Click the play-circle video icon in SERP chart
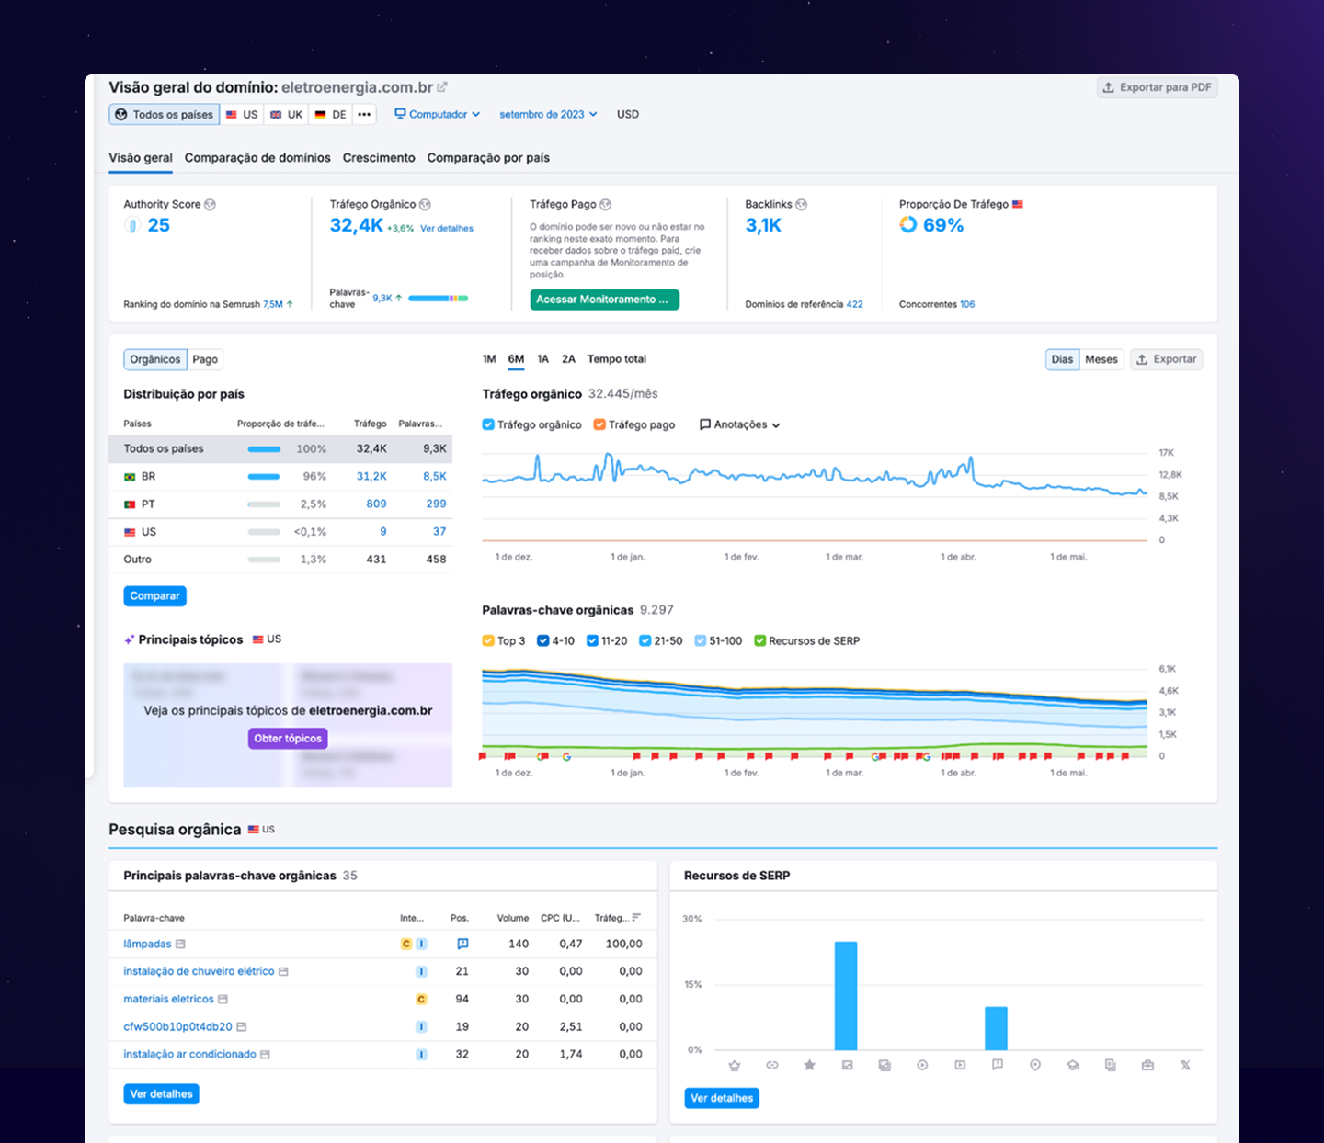The width and height of the screenshot is (1324, 1143). pos(922,1065)
